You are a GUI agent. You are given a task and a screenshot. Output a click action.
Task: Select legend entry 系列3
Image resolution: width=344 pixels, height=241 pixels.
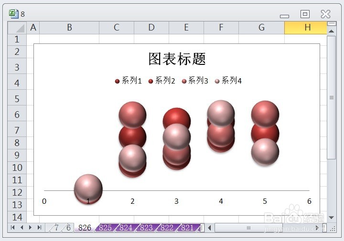tap(195, 81)
